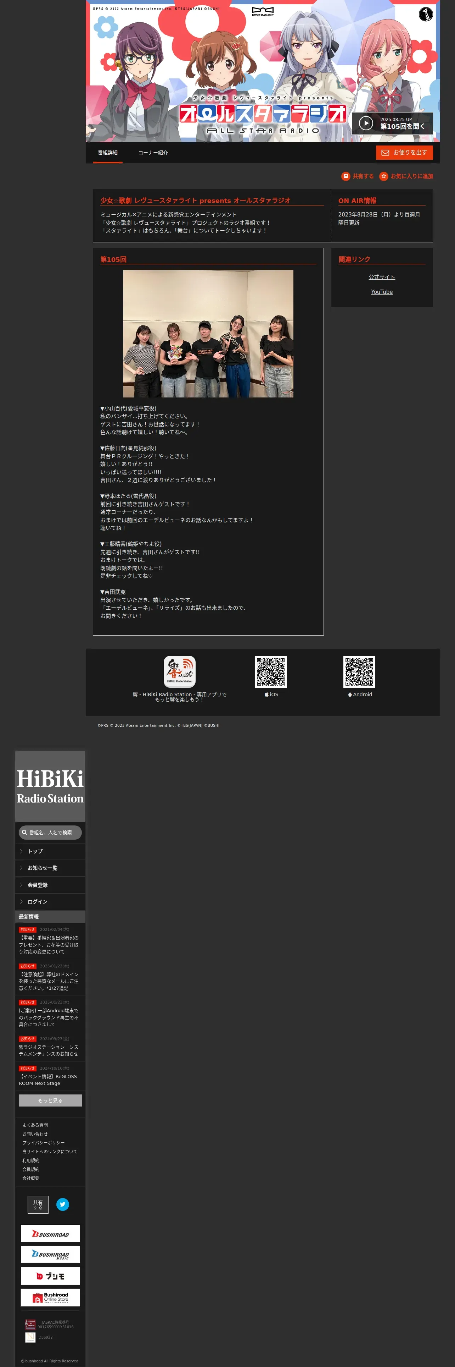This screenshot has width=455, height=1367.
Task: Click the ブシモ banner
Action: tap(50, 1276)
